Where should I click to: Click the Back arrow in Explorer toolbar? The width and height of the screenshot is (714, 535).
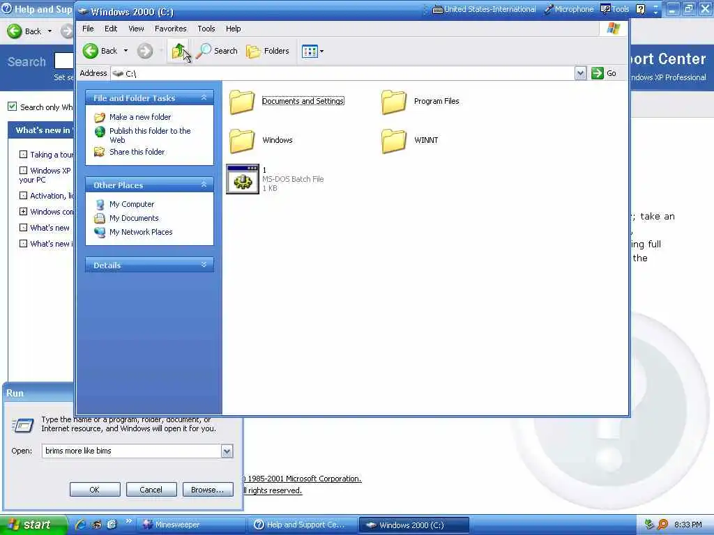pyautogui.click(x=91, y=51)
